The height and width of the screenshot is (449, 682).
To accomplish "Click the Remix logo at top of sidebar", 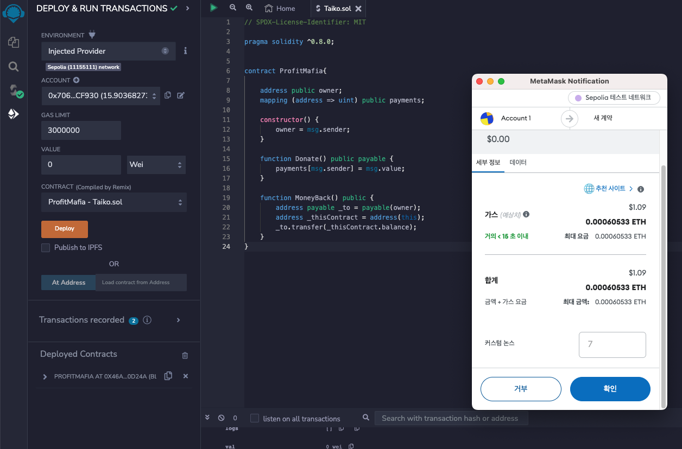I will (x=14, y=13).
